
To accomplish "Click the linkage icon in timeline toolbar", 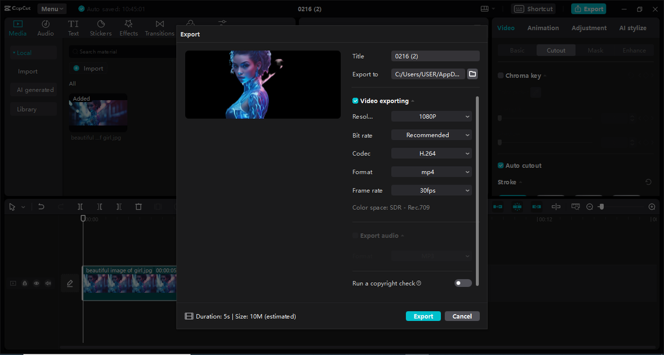I will coord(536,207).
